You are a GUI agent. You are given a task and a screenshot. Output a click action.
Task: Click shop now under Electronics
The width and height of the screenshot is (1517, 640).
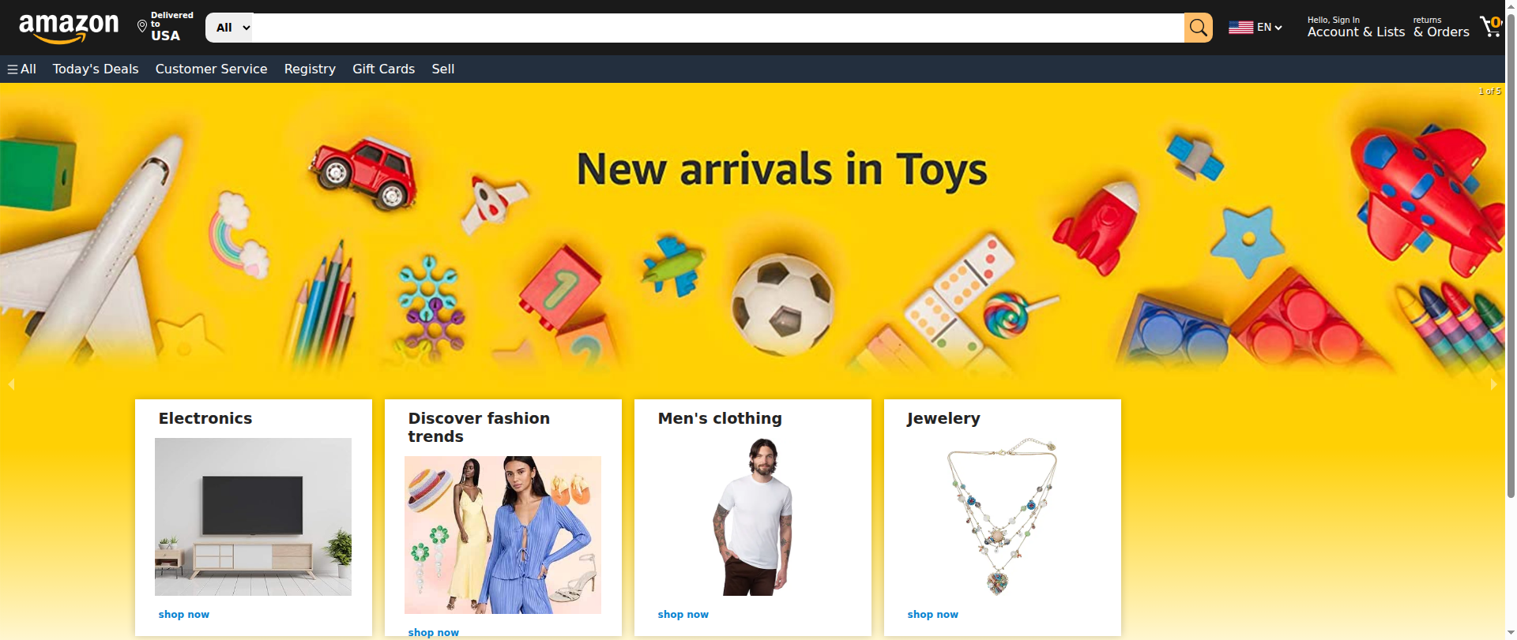click(183, 615)
